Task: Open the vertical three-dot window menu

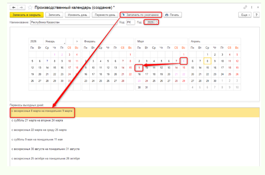Action: click(x=251, y=7)
